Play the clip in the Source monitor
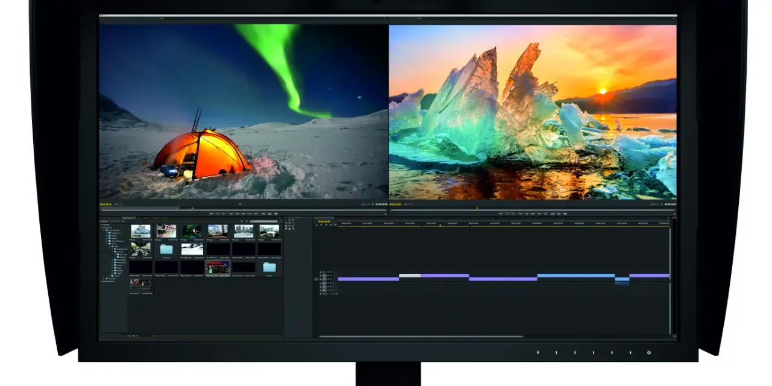The image size is (772, 386). [243, 214]
